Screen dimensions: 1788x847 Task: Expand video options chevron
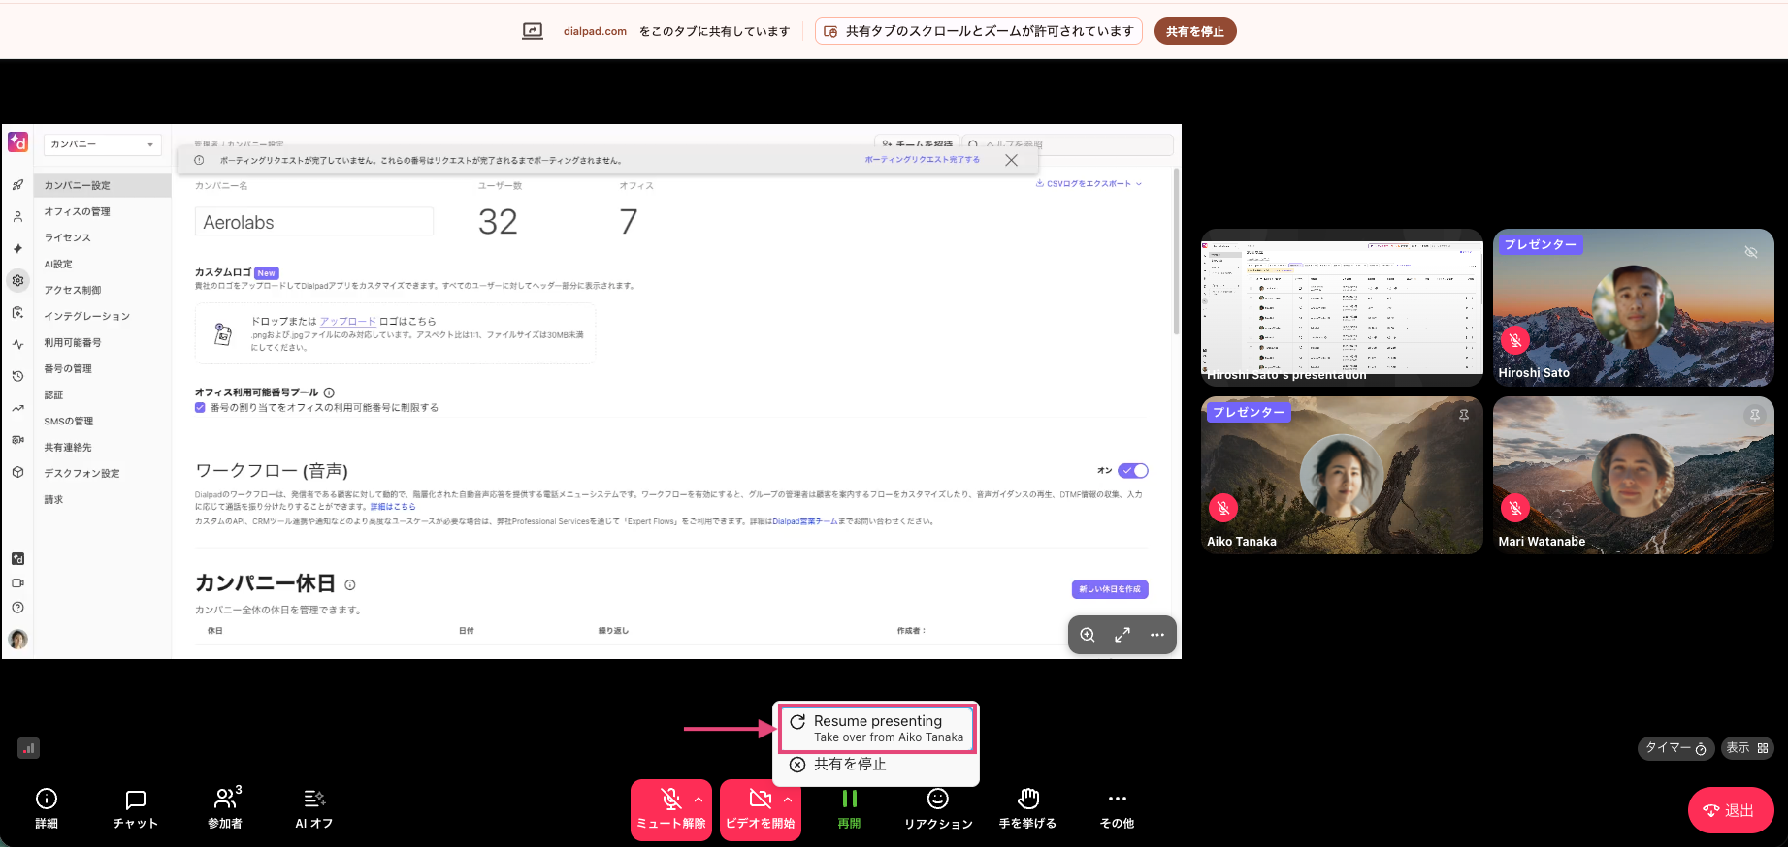tap(788, 800)
